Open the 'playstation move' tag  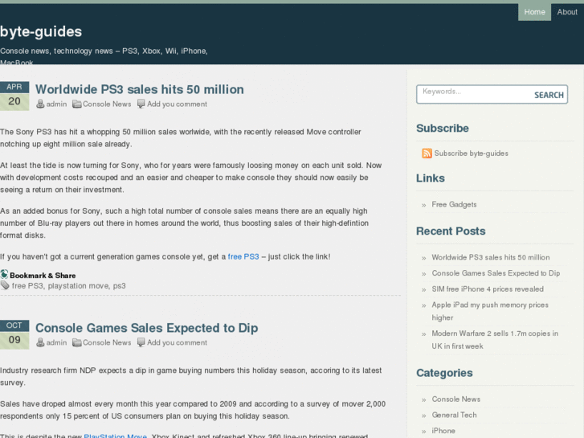click(x=78, y=286)
